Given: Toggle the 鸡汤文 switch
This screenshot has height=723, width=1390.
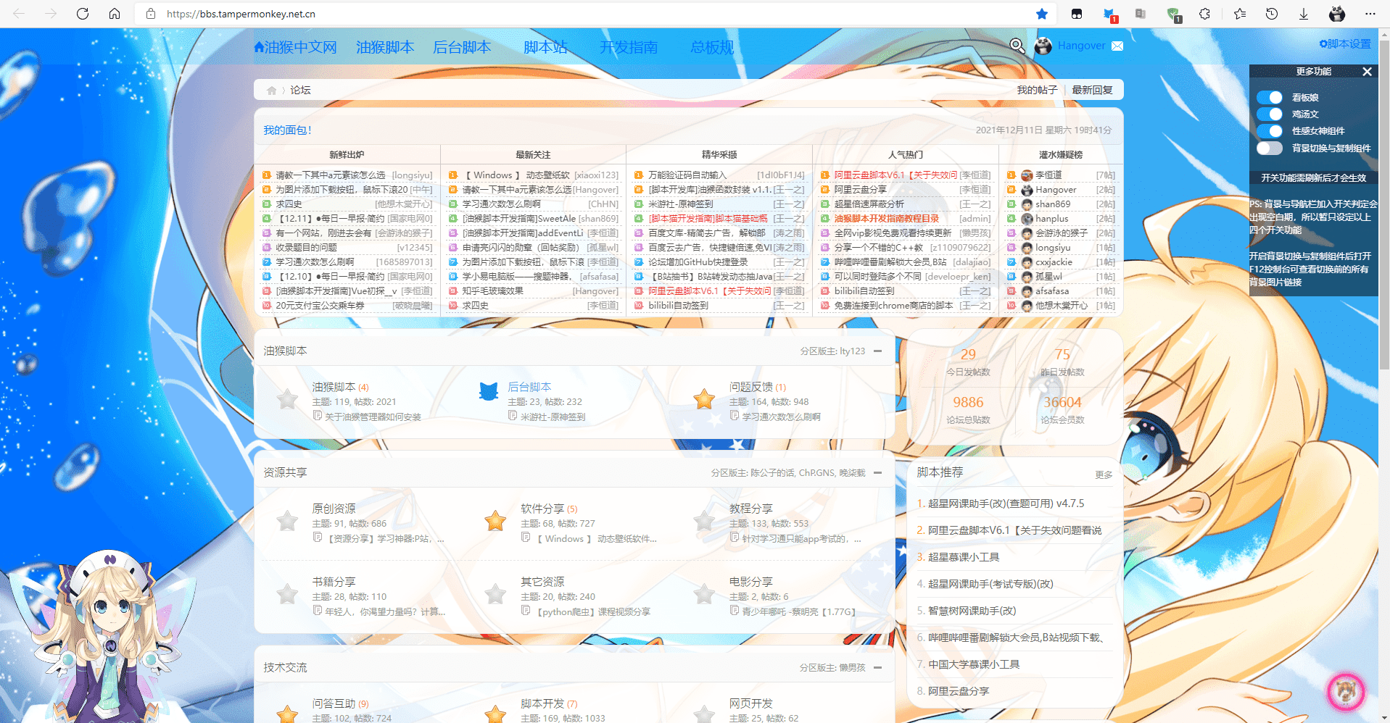Looking at the screenshot, I should (x=1270, y=114).
